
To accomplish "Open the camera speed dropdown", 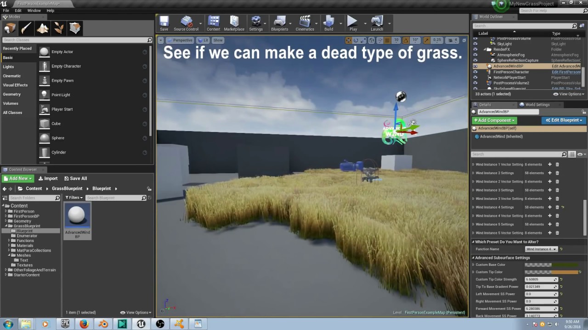I will 452,40.
